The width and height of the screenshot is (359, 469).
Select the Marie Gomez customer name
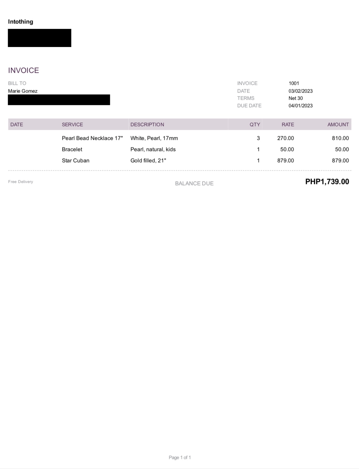point(23,91)
